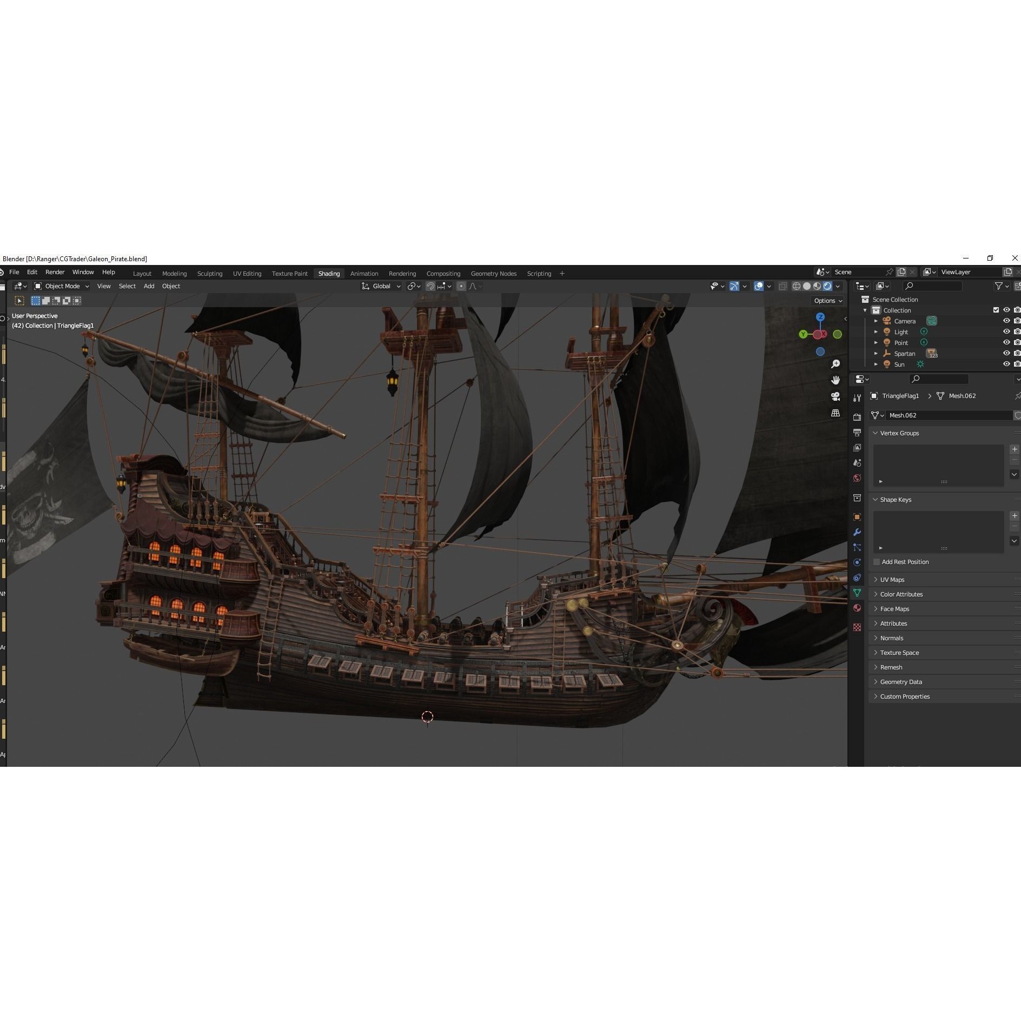
Task: Click the Texture properties checker icon
Action: pyautogui.click(x=858, y=619)
